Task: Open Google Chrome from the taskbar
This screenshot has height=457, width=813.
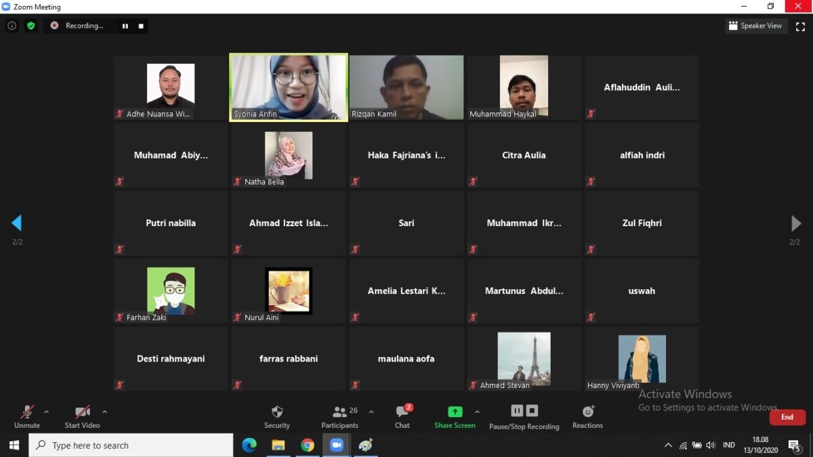Action: point(308,445)
